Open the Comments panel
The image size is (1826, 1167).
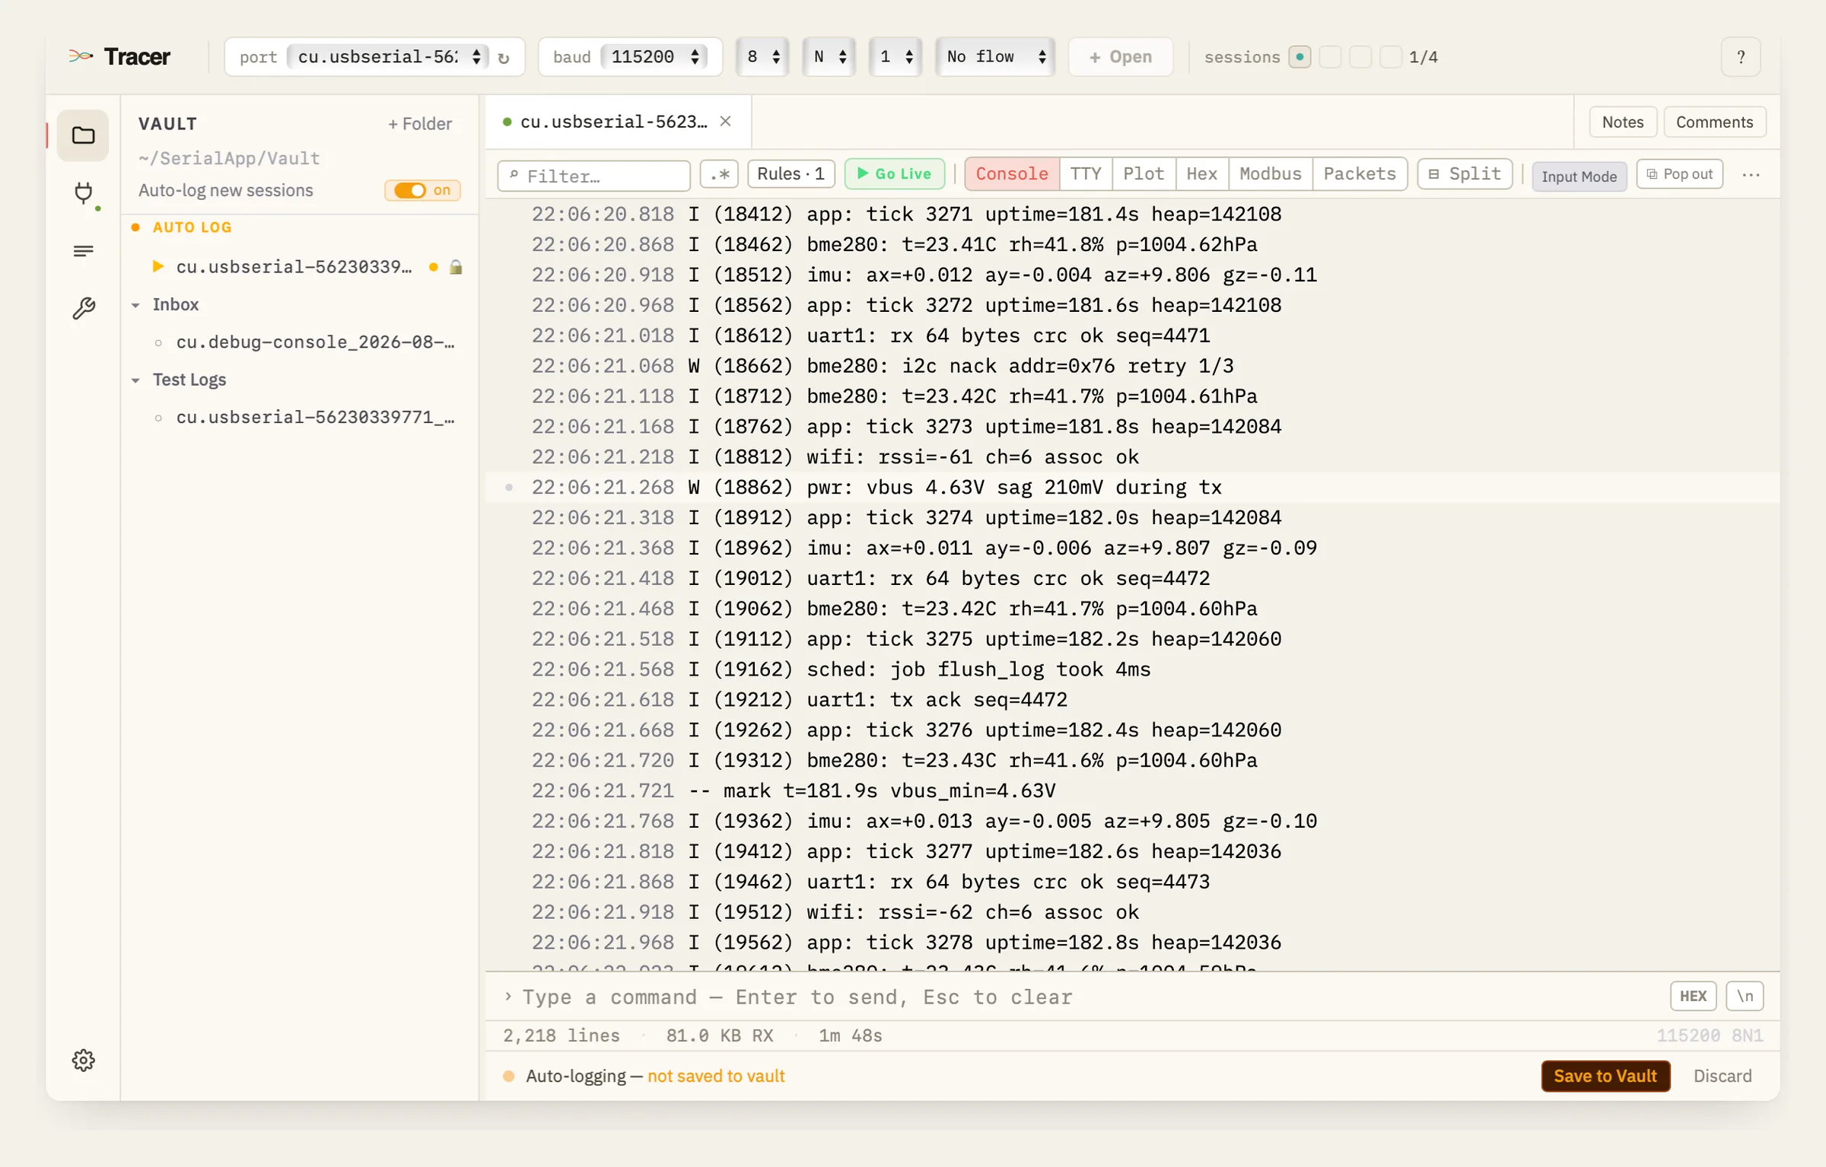coord(1714,122)
